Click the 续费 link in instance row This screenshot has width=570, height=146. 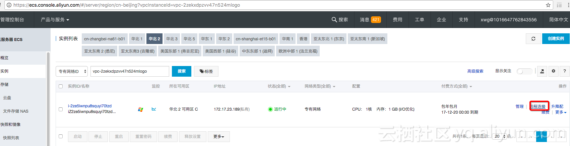546,112
